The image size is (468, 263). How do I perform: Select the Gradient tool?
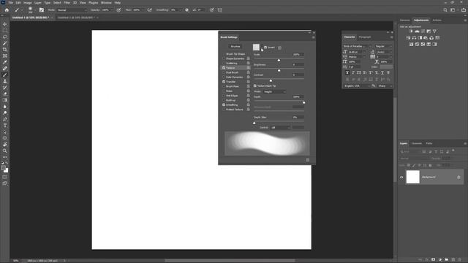click(x=5, y=100)
